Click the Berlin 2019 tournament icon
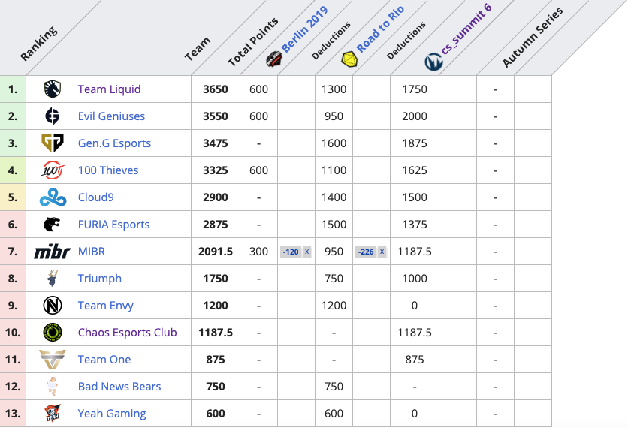 tap(274, 59)
